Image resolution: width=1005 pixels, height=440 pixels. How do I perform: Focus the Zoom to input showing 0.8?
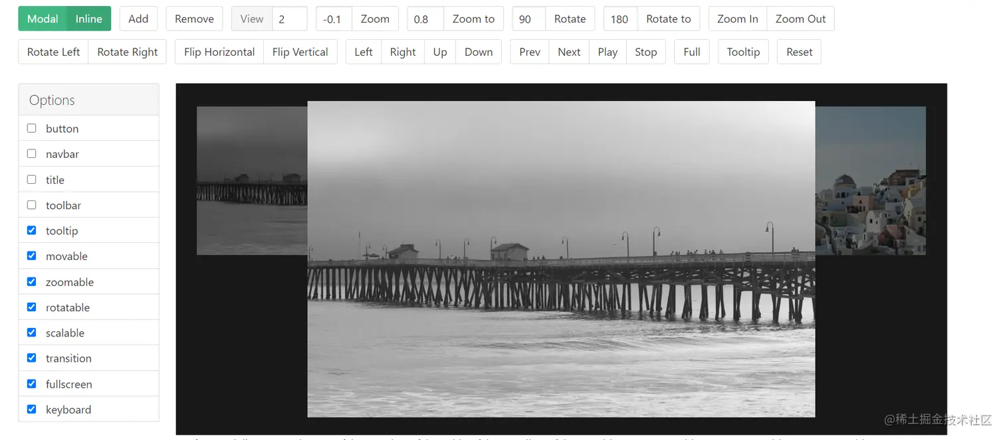[x=425, y=19]
